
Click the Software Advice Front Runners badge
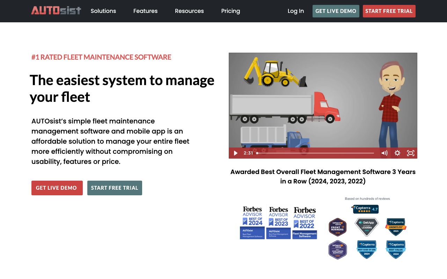pyautogui.click(x=338, y=227)
